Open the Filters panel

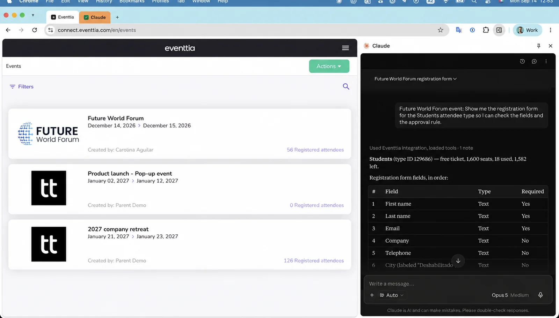22,86
